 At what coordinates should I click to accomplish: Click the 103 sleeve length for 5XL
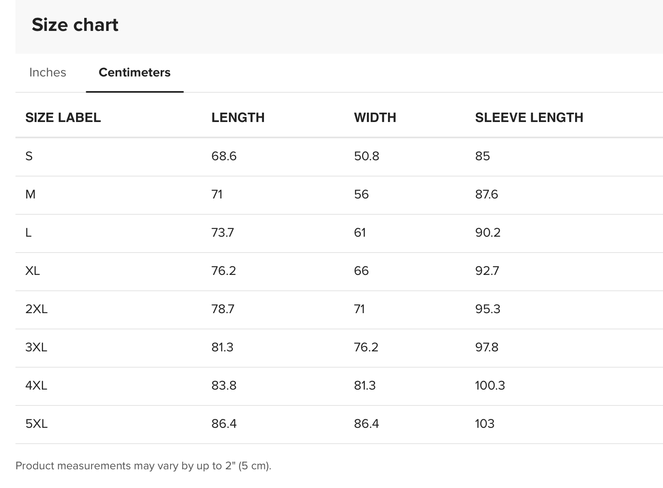(485, 424)
